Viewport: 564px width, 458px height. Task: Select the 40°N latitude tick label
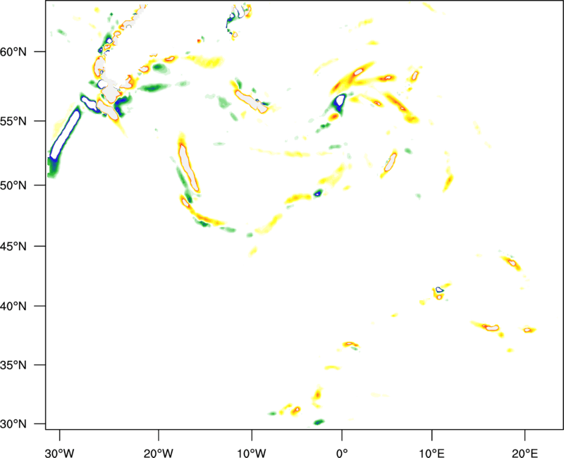pos(13,307)
